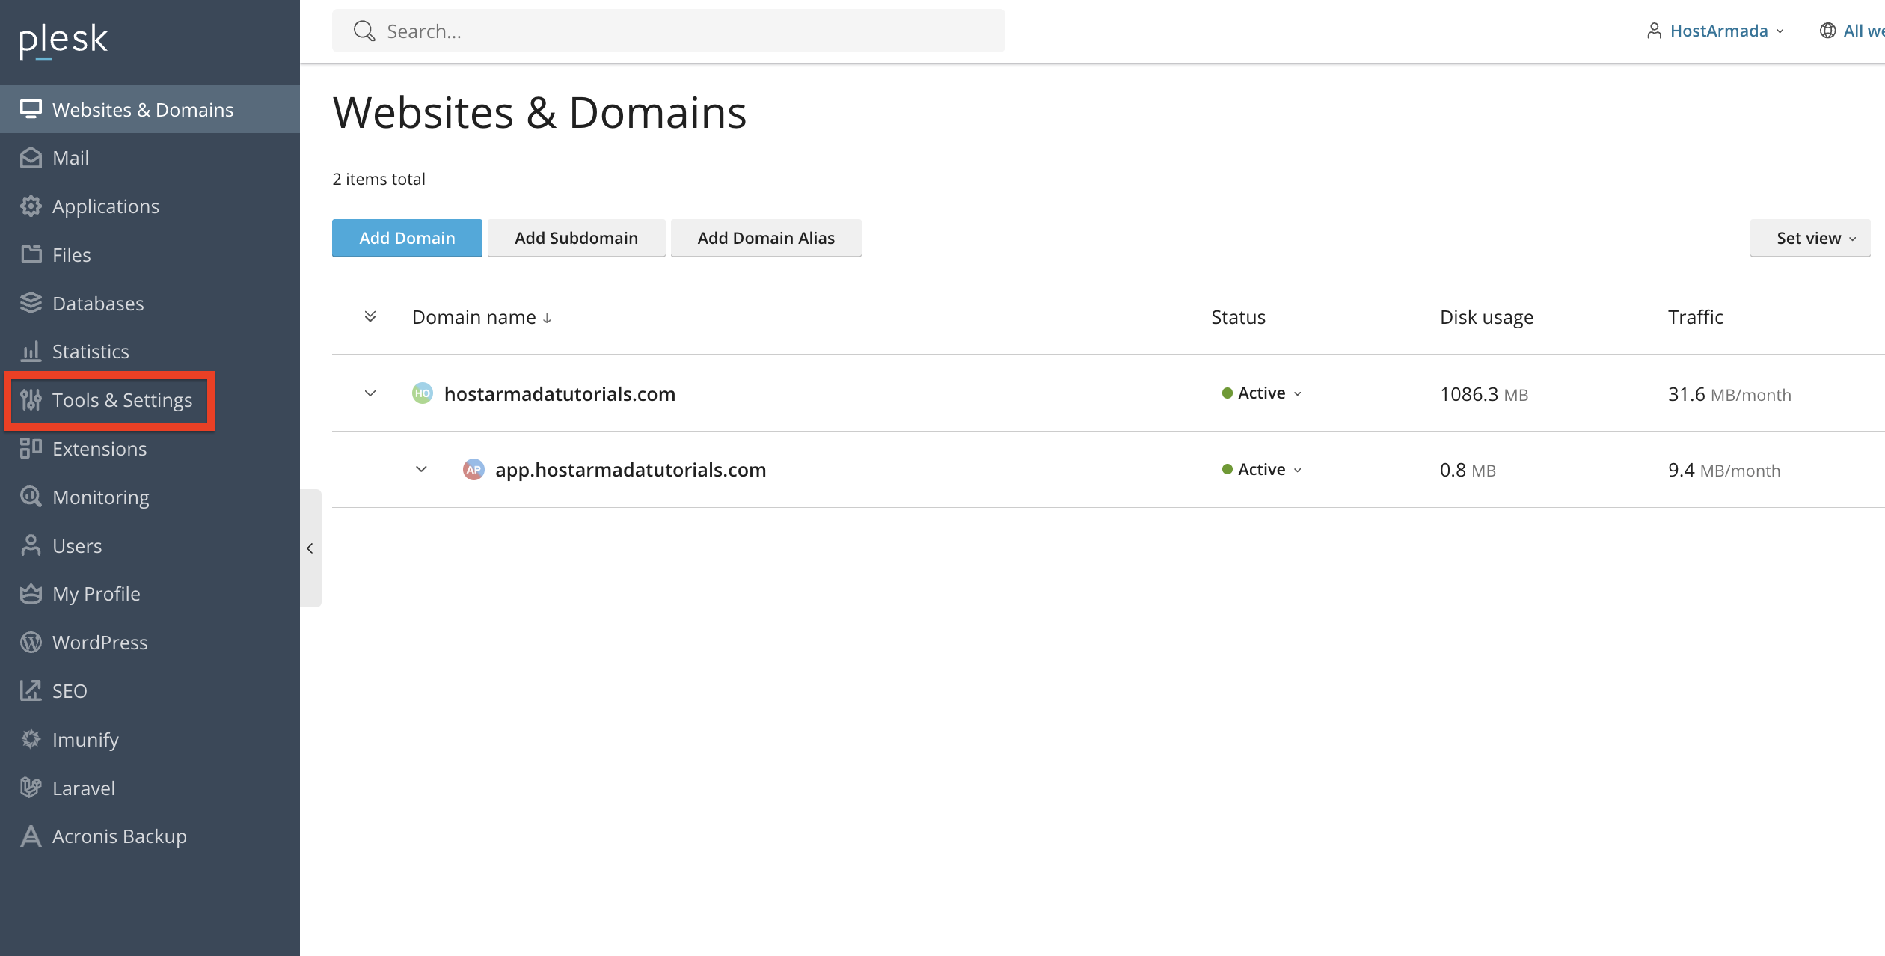Select Tools & Settings in the sidebar
This screenshot has height=956, width=1885.
(109, 400)
